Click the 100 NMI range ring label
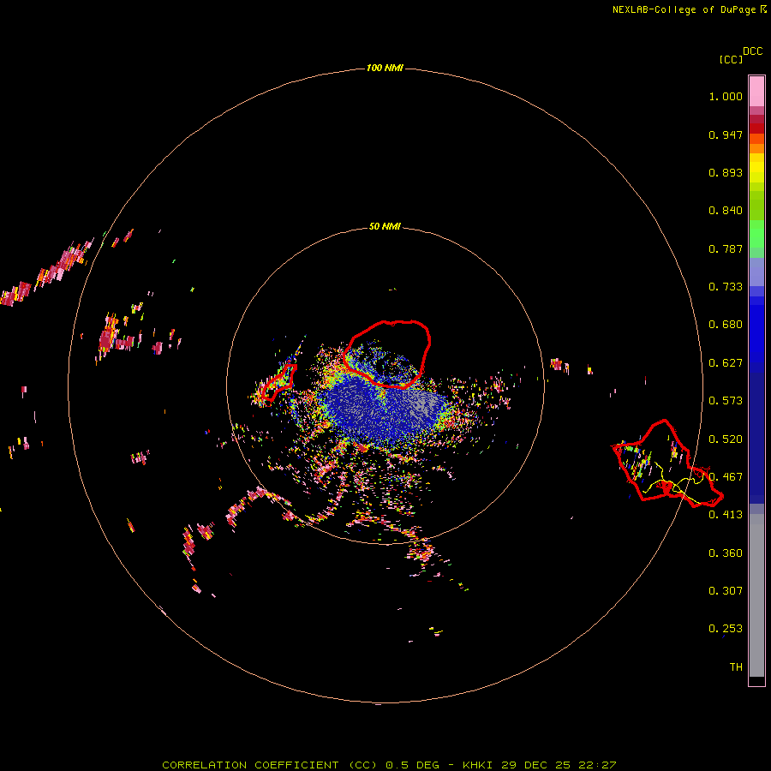This screenshot has width=771, height=771. click(x=385, y=68)
